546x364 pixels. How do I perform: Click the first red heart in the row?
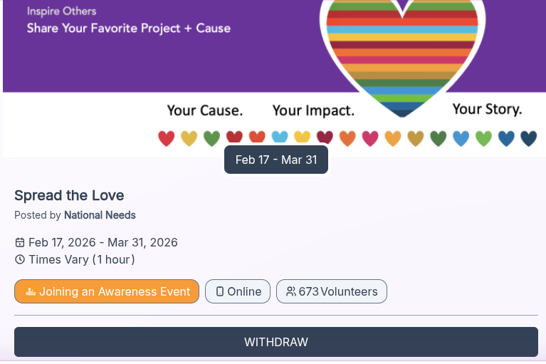pyautogui.click(x=167, y=138)
